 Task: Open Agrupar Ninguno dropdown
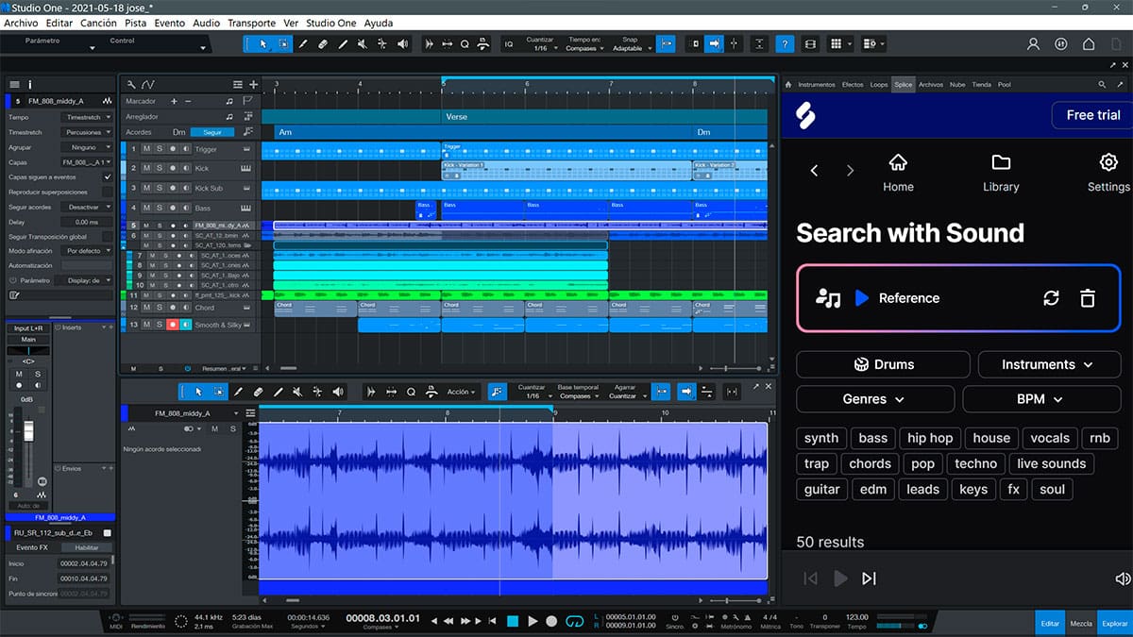(x=87, y=147)
